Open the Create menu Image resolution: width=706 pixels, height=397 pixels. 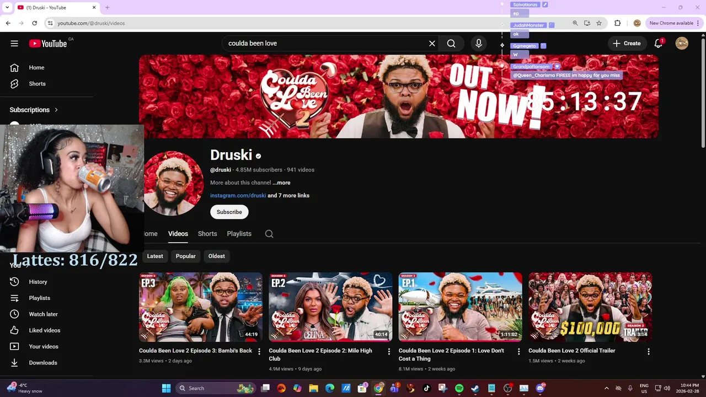coord(627,44)
